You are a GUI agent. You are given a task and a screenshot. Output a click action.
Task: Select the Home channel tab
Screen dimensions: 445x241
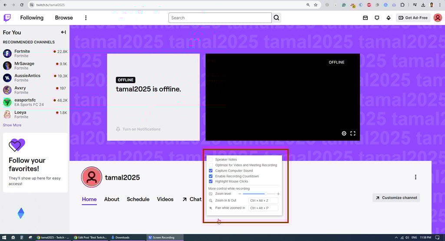tap(89, 199)
